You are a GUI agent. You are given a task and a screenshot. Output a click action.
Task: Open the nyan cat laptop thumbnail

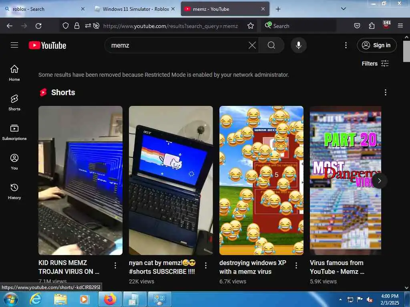(x=171, y=180)
